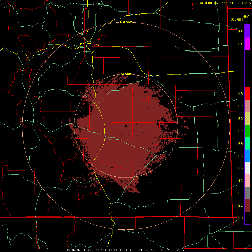Click the [CLAS] units label

[x=237, y=20]
